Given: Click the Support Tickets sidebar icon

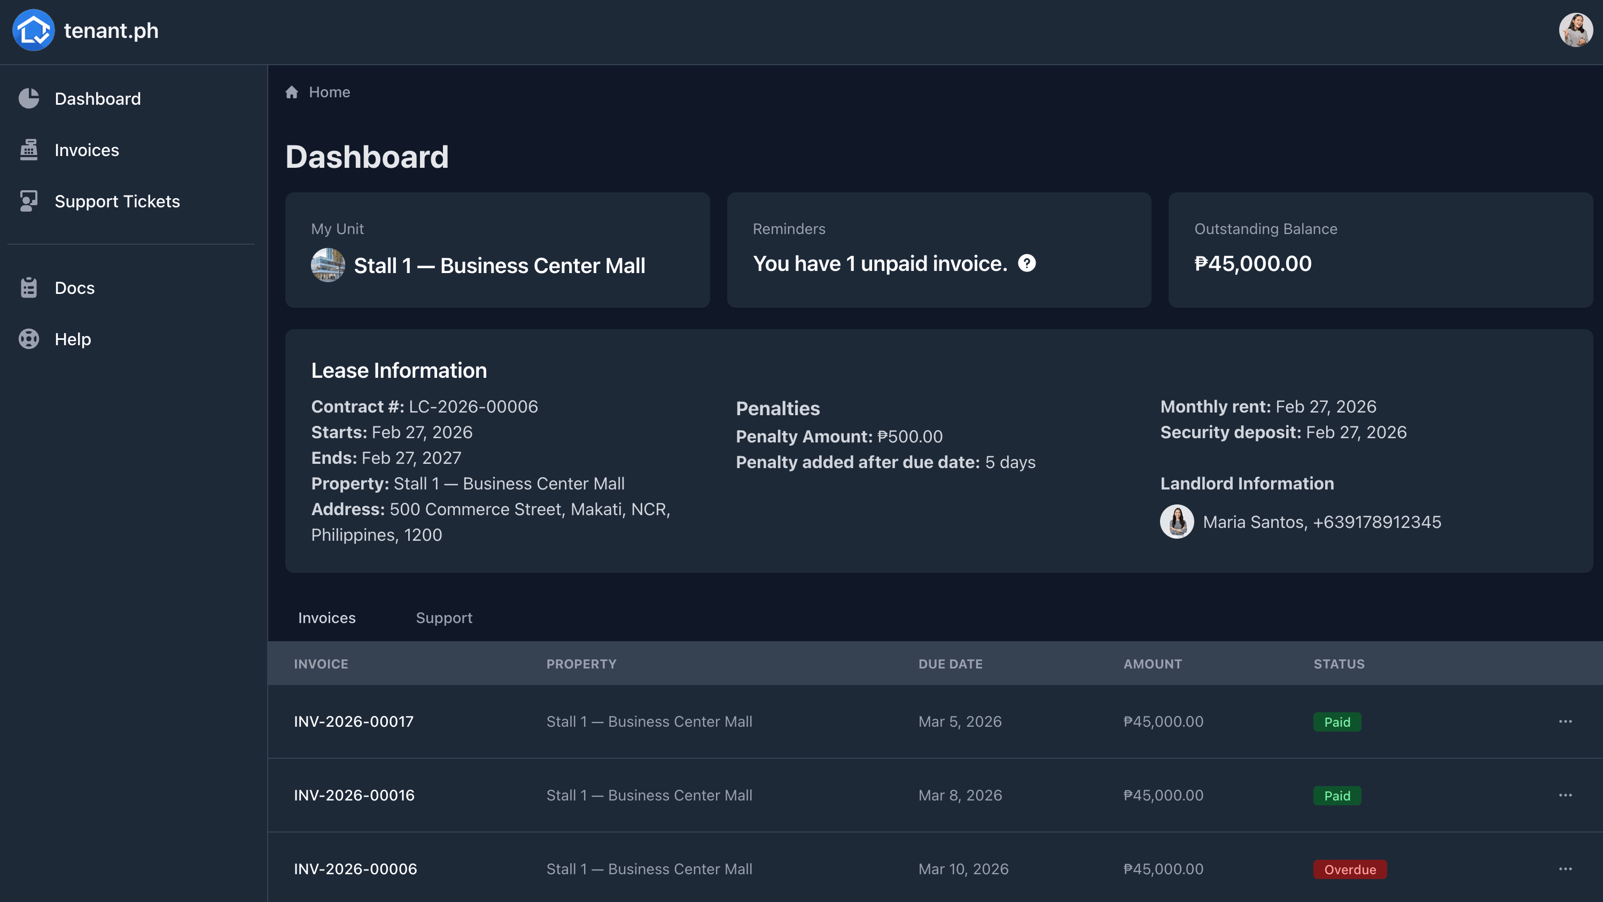Looking at the screenshot, I should (29, 201).
